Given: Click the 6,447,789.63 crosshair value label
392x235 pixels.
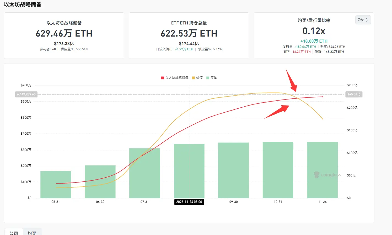Looking at the screenshot, I should point(26,94).
